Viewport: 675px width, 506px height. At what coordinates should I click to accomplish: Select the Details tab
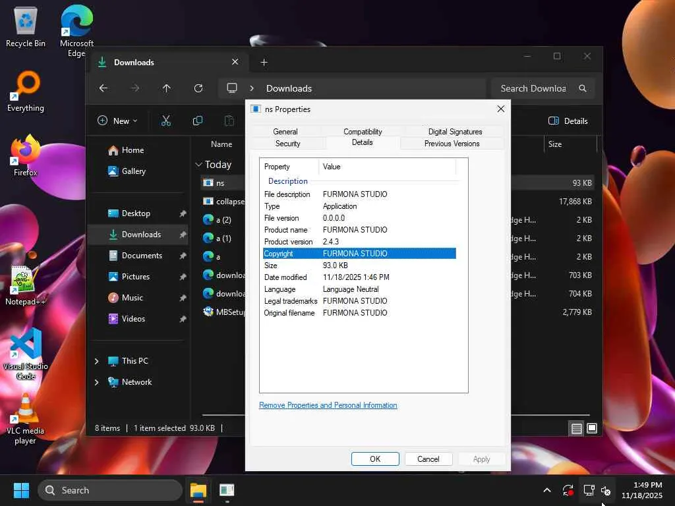tap(363, 142)
